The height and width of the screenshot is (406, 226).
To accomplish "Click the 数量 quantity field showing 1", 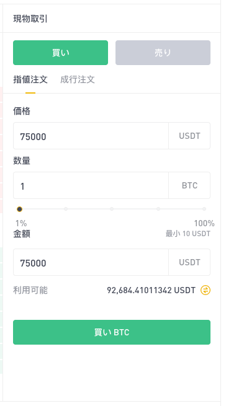I will tap(91, 186).
